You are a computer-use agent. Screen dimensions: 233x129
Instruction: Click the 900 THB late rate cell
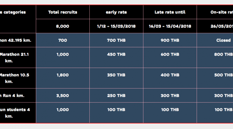(x=170, y=40)
